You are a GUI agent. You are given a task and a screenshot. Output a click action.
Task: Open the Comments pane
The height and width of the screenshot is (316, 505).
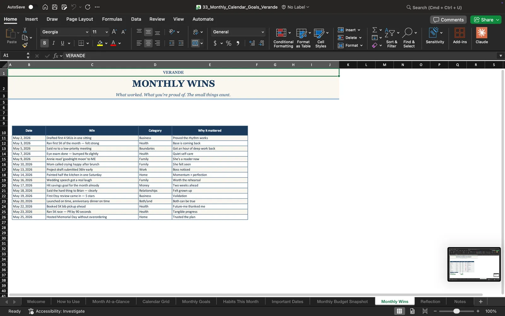(448, 20)
